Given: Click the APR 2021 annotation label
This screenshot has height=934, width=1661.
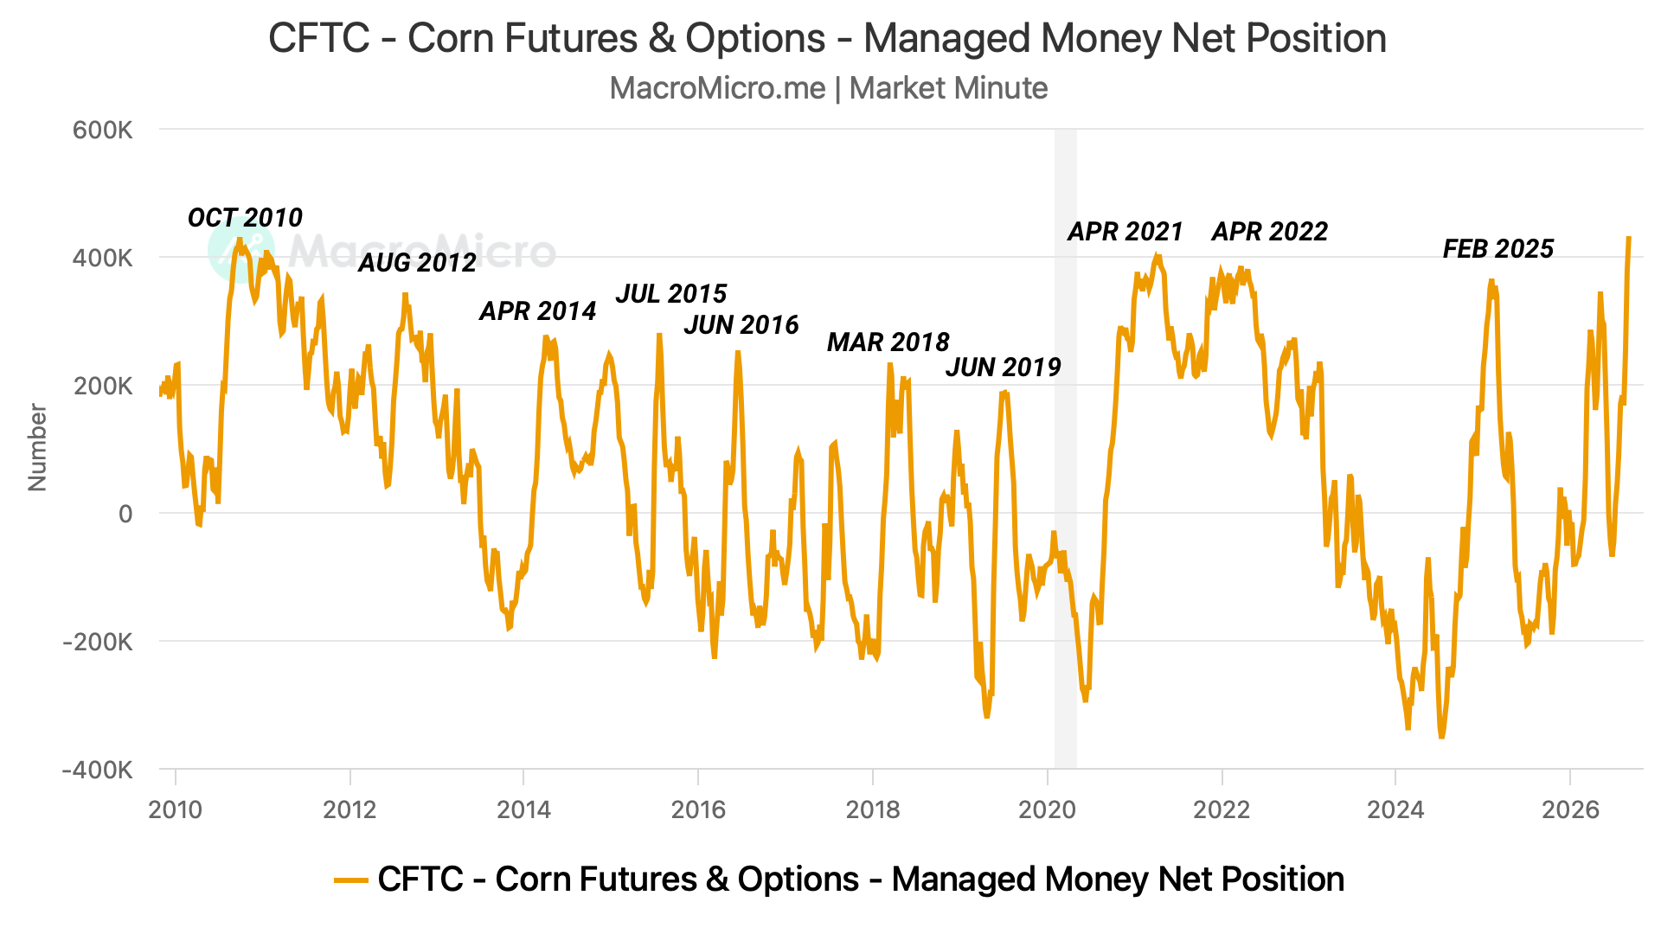Looking at the screenshot, I should tap(1126, 232).
